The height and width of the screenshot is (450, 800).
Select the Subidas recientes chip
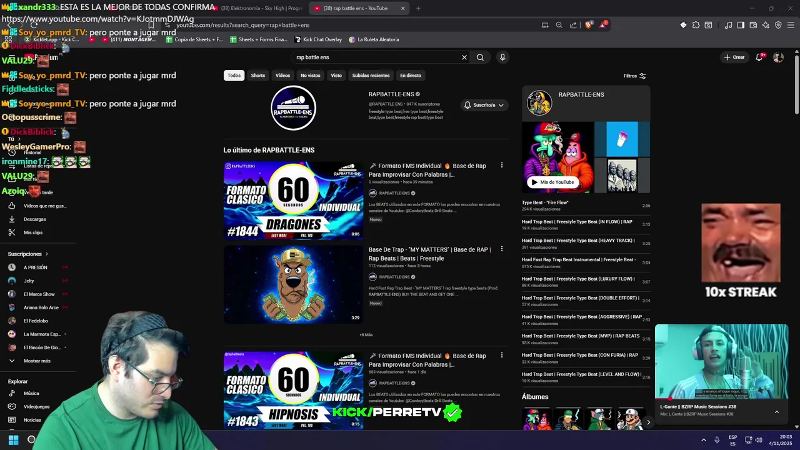click(371, 75)
